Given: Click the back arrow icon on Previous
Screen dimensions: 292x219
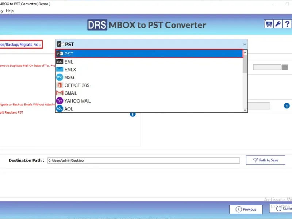Looking at the screenshot, I should 239,209.
